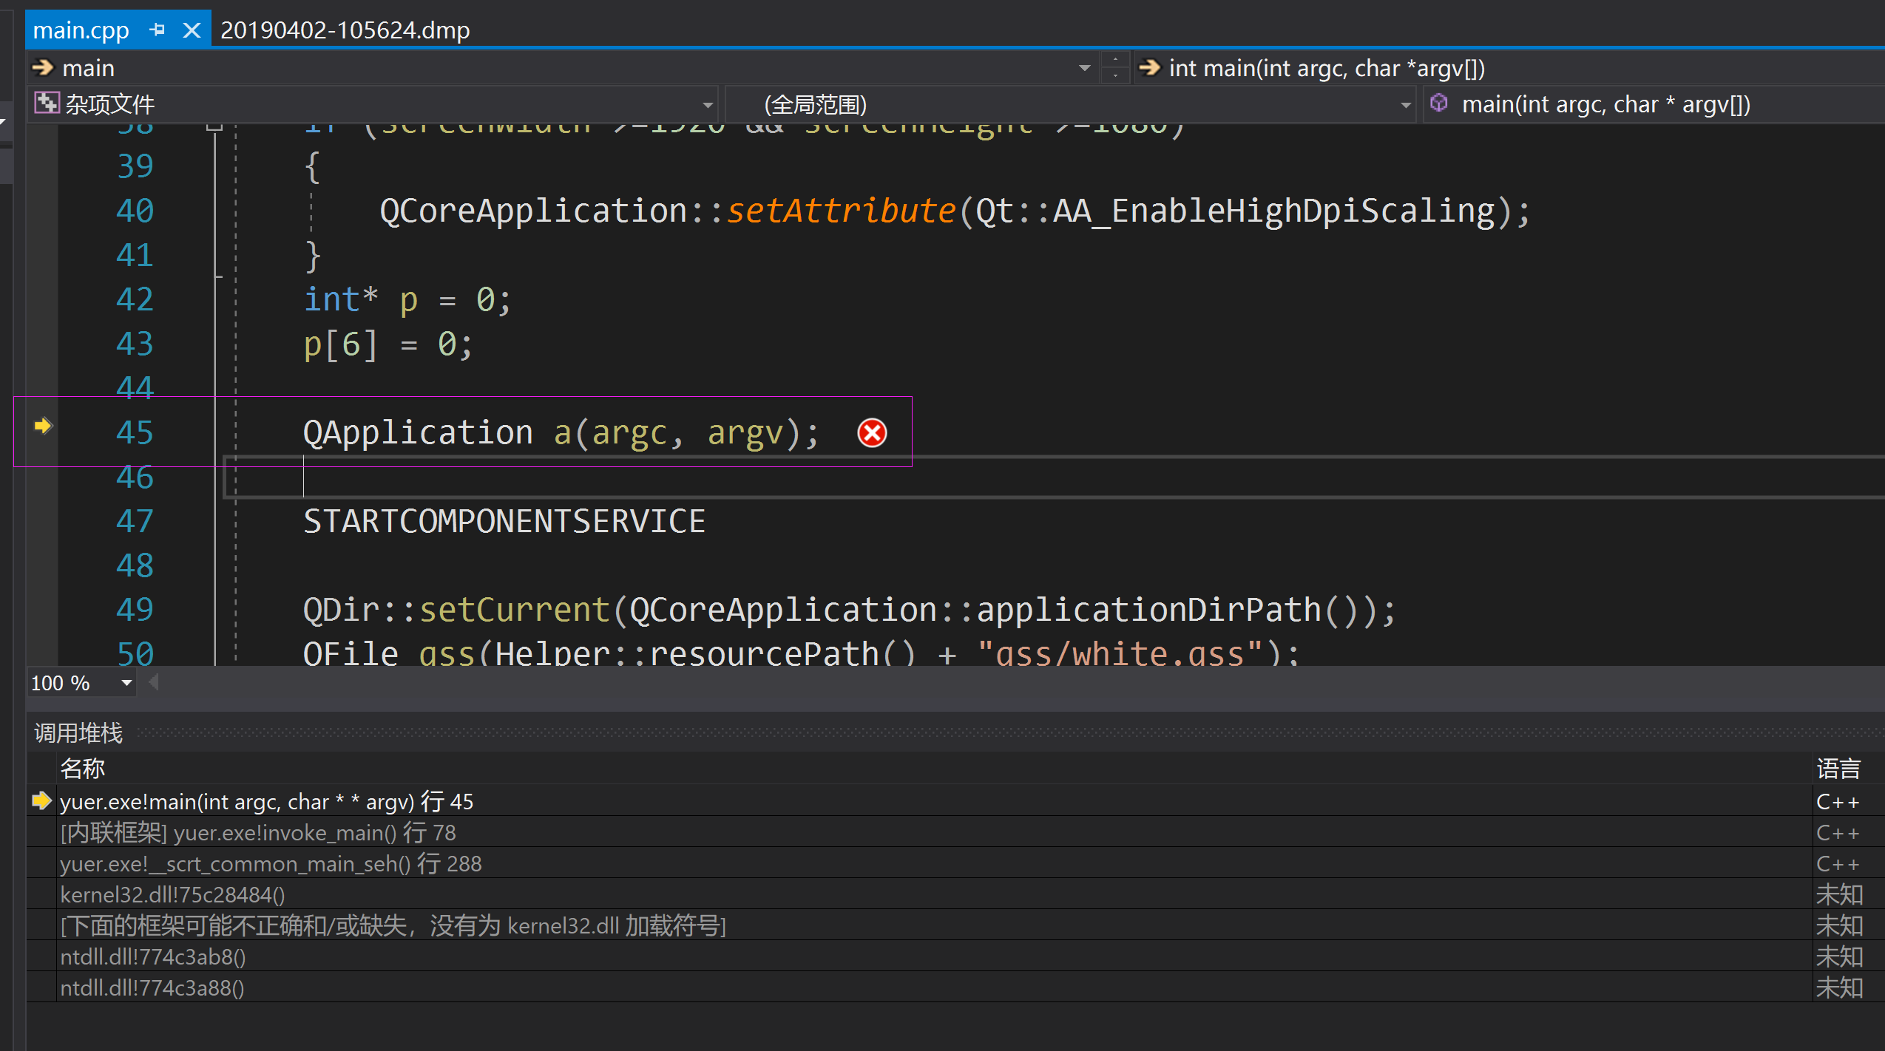This screenshot has width=1885, height=1051.
Task: Click the pin icon on main.cpp tab
Action: click(157, 30)
